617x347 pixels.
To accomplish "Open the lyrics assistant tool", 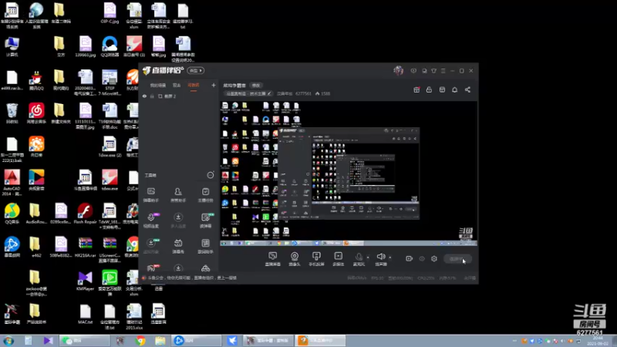I will tap(205, 246).
